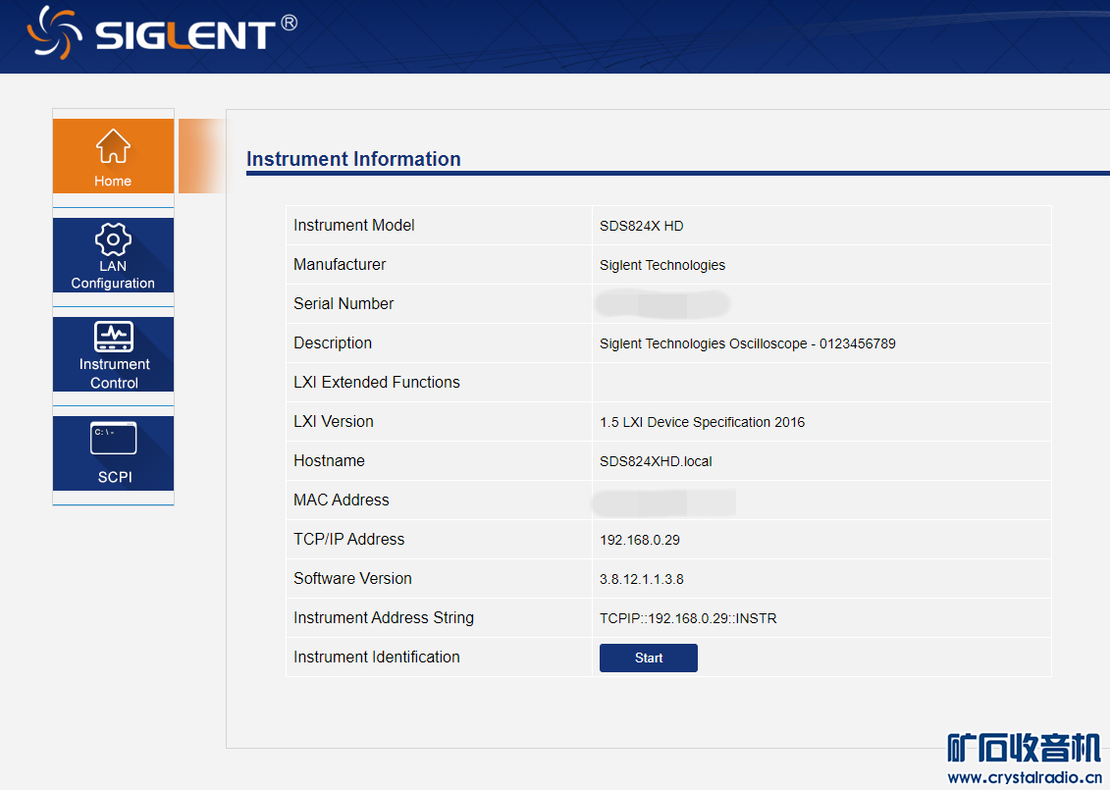Click the Manufacturer row label
Screen dimensions: 1110x790
340,265
